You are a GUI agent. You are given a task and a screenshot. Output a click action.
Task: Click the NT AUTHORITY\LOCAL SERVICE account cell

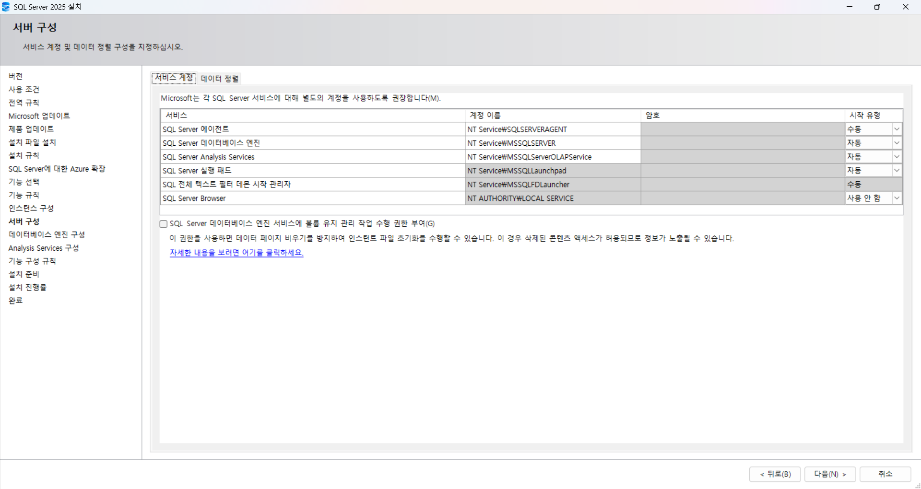point(553,198)
